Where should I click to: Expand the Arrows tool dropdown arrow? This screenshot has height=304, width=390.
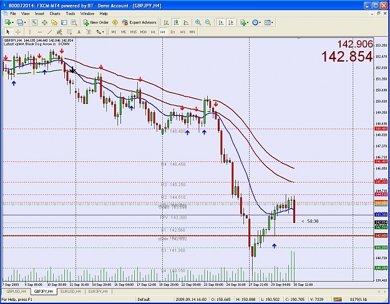[103, 32]
